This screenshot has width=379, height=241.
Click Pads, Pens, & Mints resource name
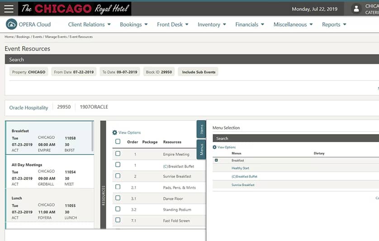[180, 188]
